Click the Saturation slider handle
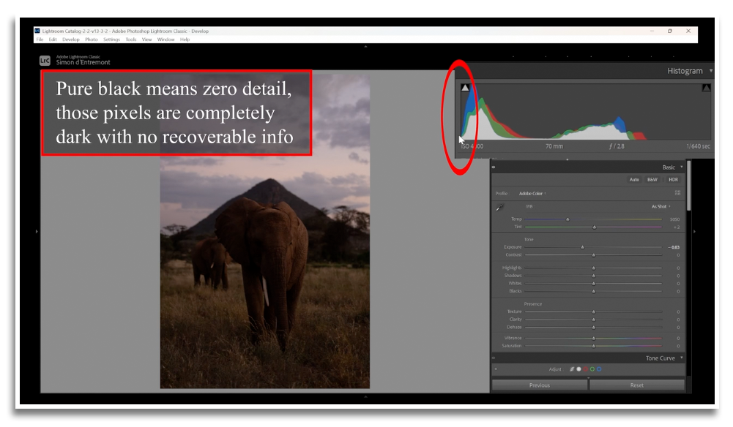 (x=594, y=346)
